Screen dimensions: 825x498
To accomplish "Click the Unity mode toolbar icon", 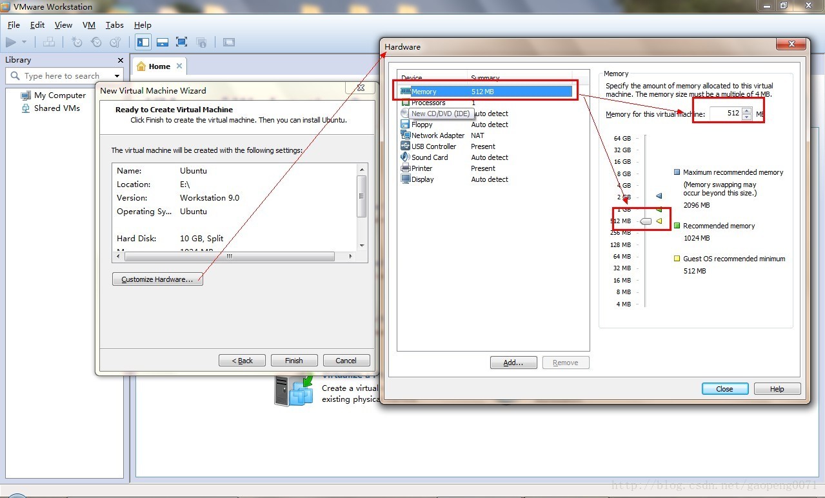I will tap(201, 43).
